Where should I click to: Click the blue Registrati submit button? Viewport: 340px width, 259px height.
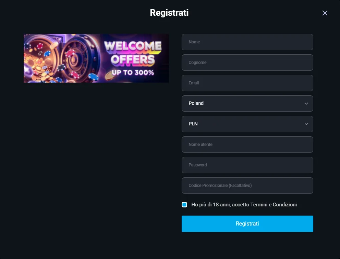247,224
